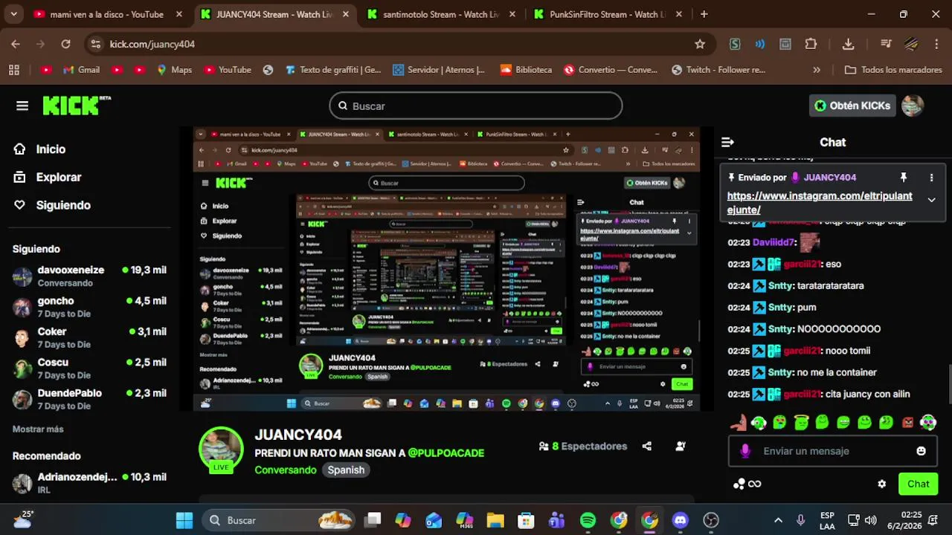The image size is (952, 535).
Task: Bookmark this page with the star
Action: coord(700,44)
